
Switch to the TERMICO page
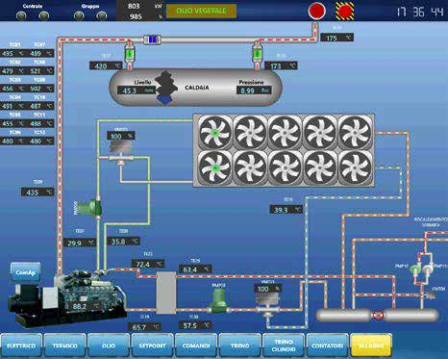65,346
